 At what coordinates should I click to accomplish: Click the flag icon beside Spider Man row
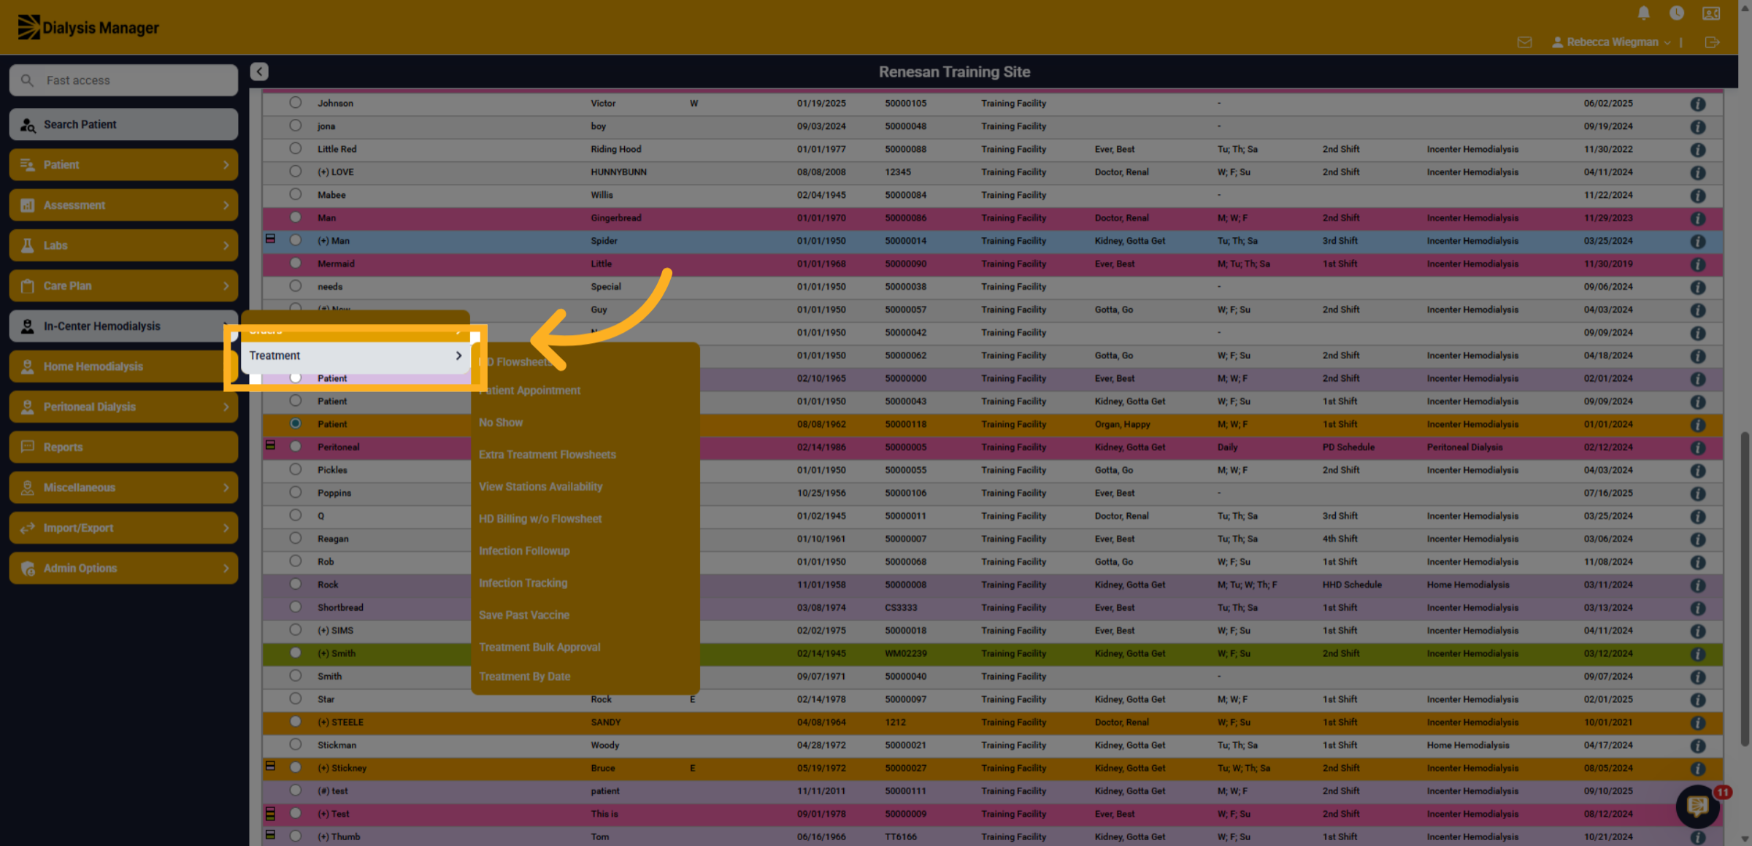270,239
